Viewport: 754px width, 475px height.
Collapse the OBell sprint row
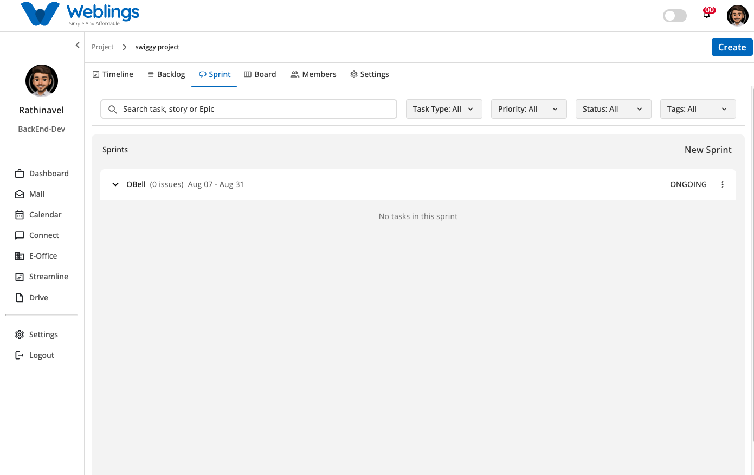pyautogui.click(x=115, y=184)
